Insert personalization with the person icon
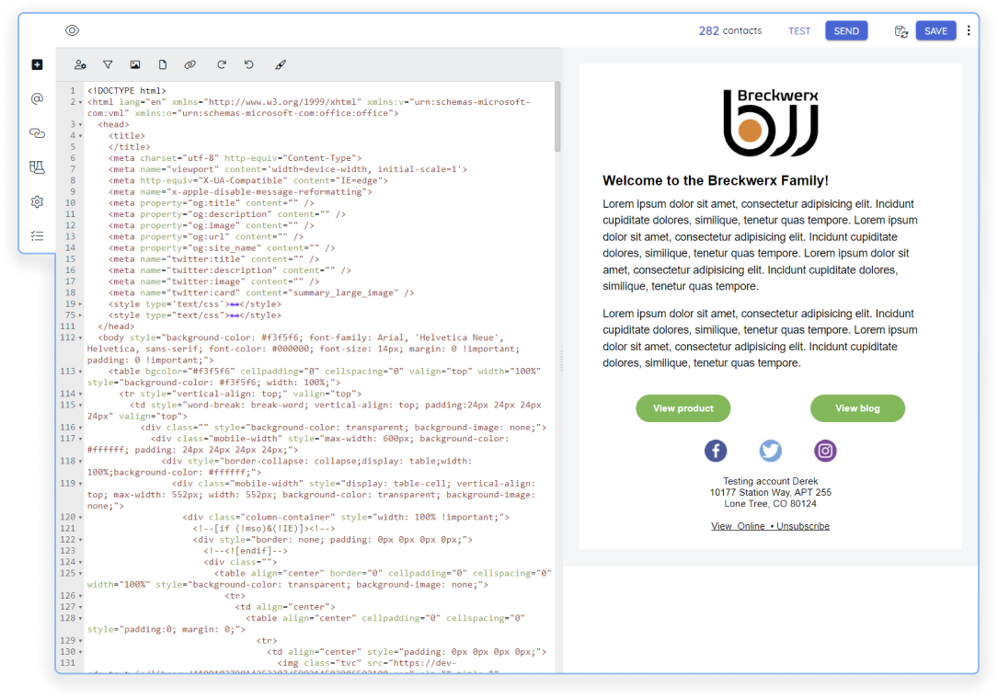The image size is (998, 698). 80,64
